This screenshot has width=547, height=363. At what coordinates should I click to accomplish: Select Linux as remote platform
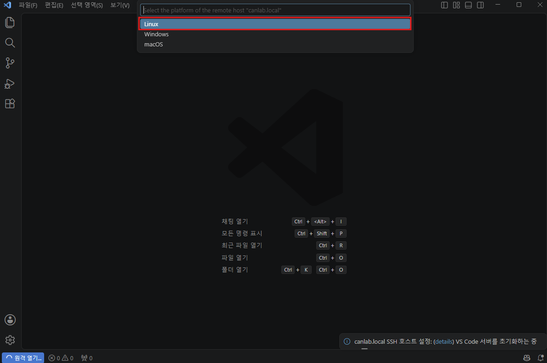(275, 24)
